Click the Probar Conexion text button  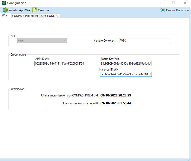point(177,10)
